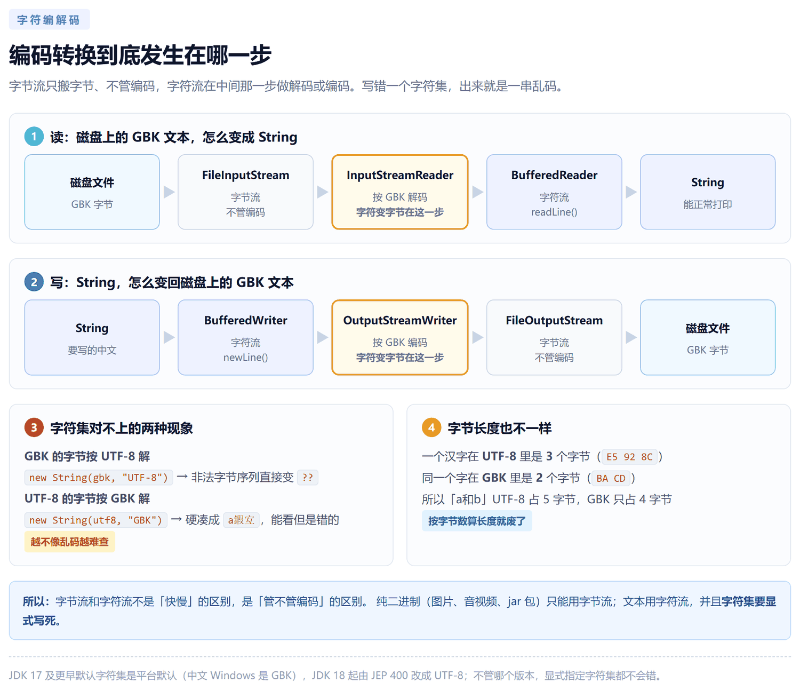Click the FileInputStream card
800x690 pixels.
click(245, 192)
